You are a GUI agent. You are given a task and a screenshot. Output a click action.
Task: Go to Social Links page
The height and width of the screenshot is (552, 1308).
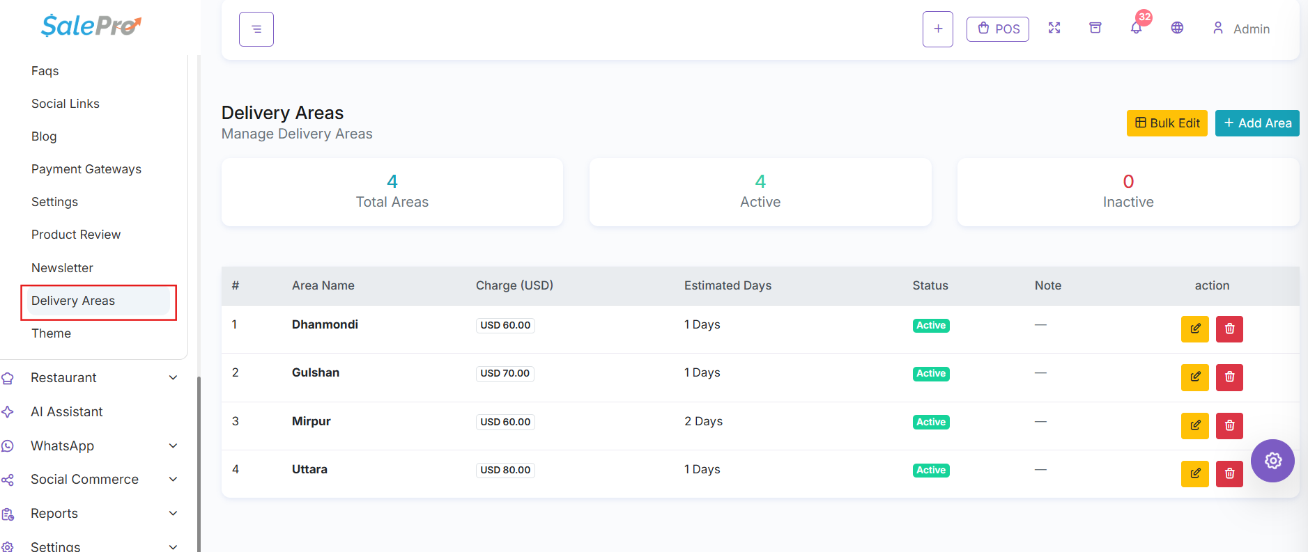coord(66,104)
